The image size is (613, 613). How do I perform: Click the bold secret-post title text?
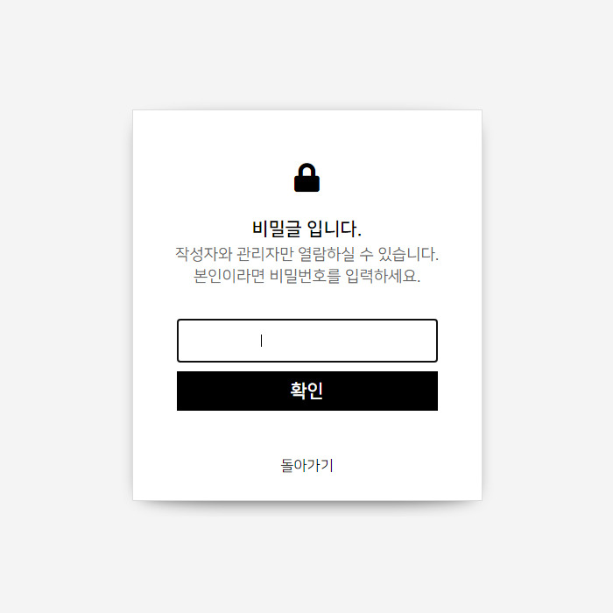(306, 229)
